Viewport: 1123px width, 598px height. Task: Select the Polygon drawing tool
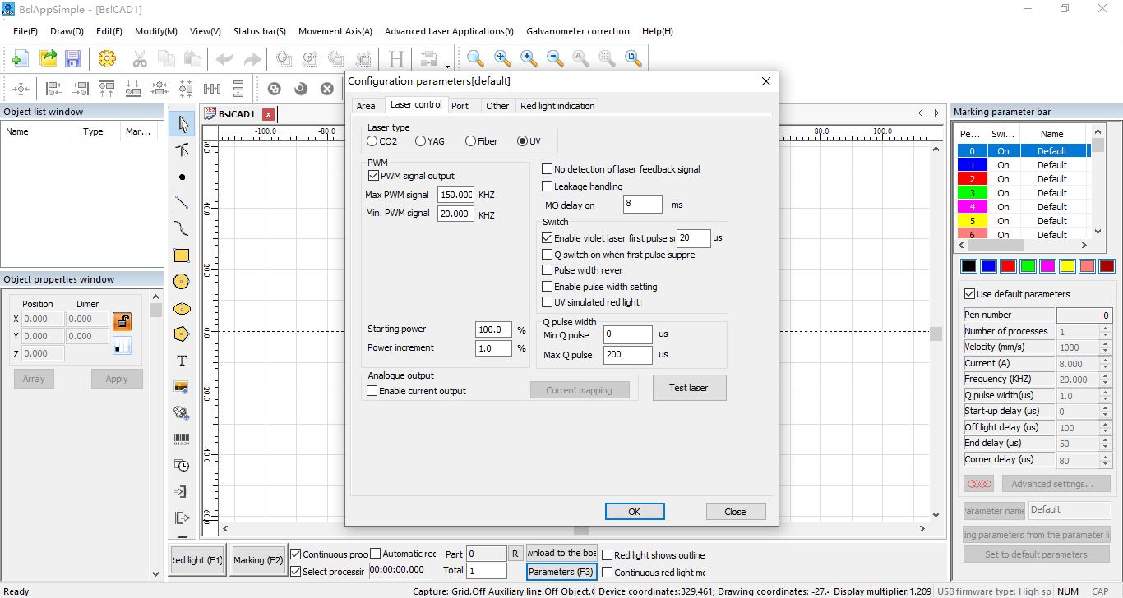[182, 334]
